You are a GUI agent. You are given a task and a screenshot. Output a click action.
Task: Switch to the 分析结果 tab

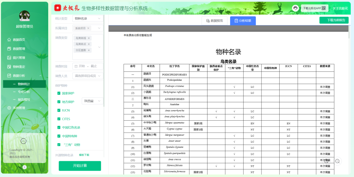[243, 21]
